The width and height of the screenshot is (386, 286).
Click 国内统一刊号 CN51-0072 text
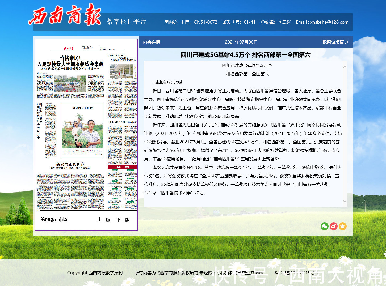pos(191,22)
